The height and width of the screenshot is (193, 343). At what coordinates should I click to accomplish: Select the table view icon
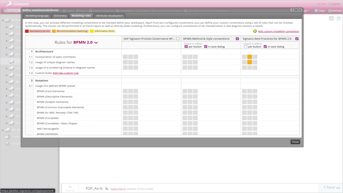point(339,18)
